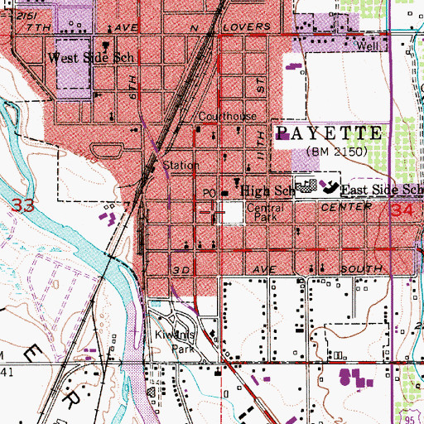Click the stippled High School building symbol

(x=306, y=186)
